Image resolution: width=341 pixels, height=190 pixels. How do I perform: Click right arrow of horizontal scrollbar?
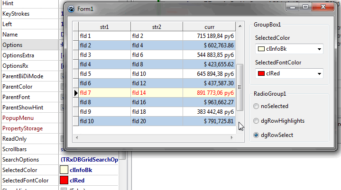point(233,138)
